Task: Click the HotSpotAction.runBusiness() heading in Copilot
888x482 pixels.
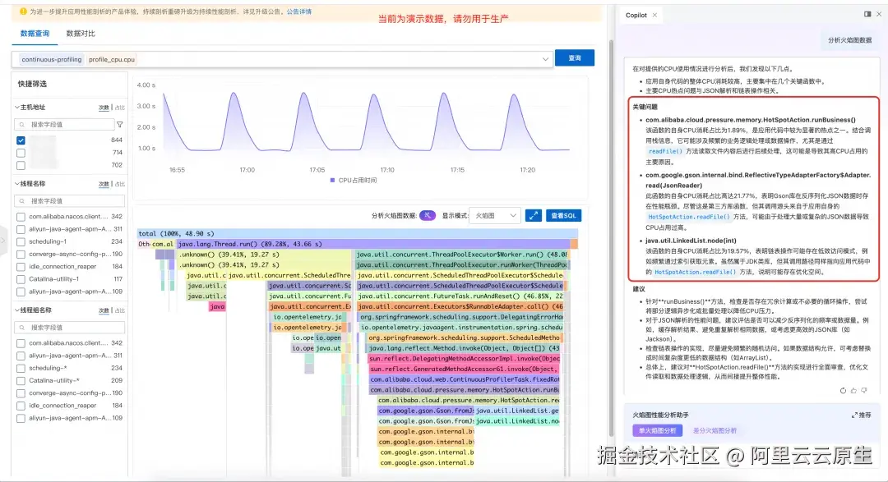Action: point(751,120)
